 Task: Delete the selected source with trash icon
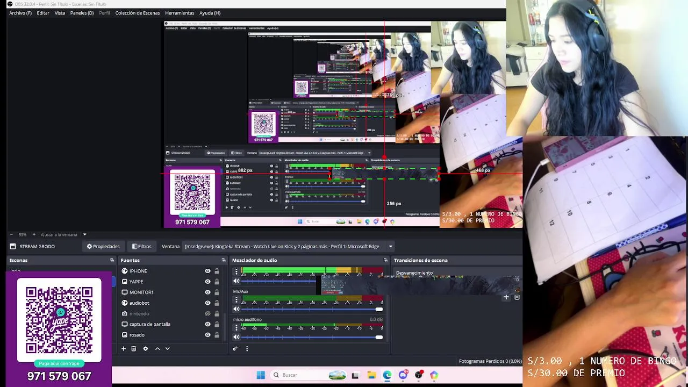134,349
